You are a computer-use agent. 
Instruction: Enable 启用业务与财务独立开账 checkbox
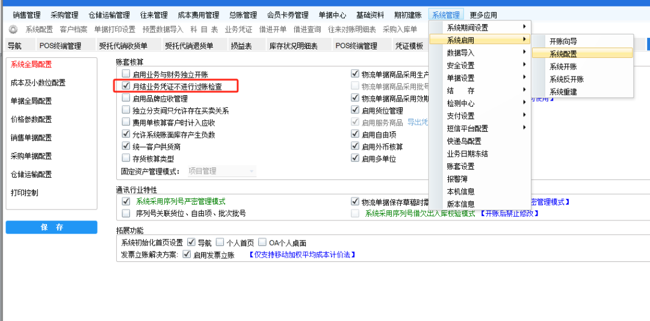click(126, 75)
